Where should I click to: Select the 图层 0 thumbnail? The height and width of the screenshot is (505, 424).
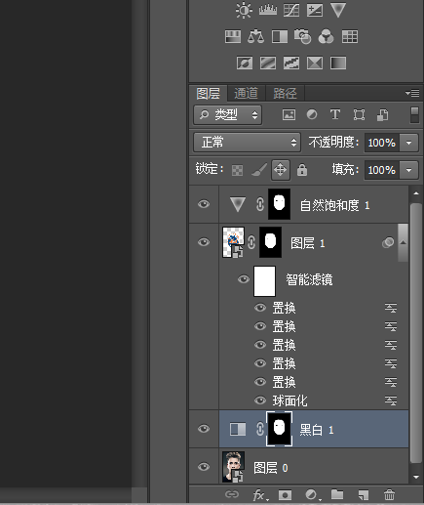[x=233, y=467]
